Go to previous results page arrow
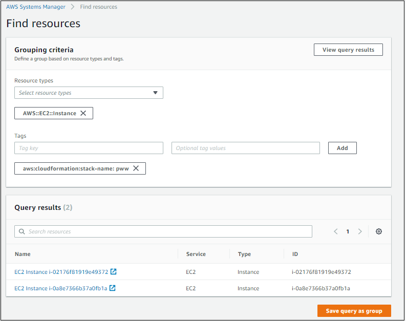The width and height of the screenshot is (406, 321). tap(336, 231)
